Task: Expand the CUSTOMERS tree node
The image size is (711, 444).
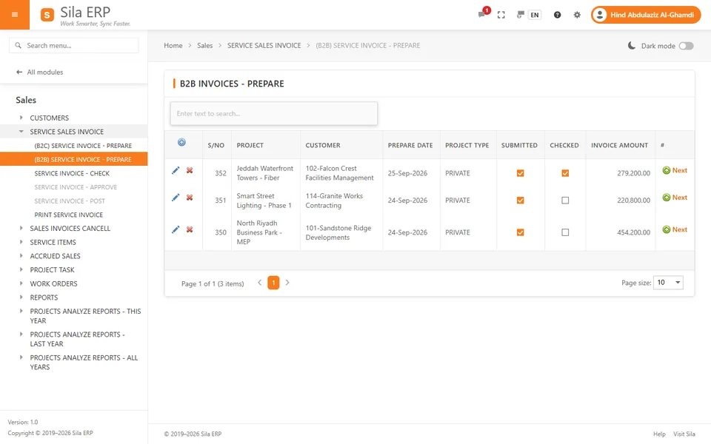Action: 21,118
